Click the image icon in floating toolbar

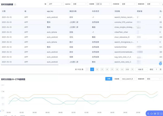click(155, 113)
